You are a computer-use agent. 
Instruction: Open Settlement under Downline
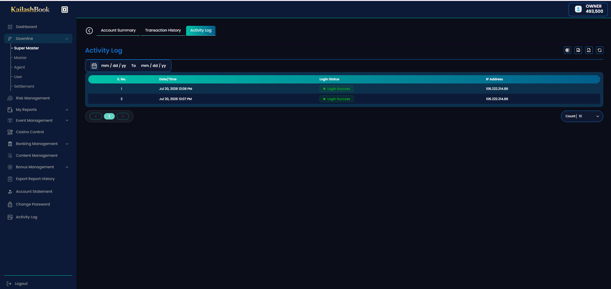[x=24, y=86]
